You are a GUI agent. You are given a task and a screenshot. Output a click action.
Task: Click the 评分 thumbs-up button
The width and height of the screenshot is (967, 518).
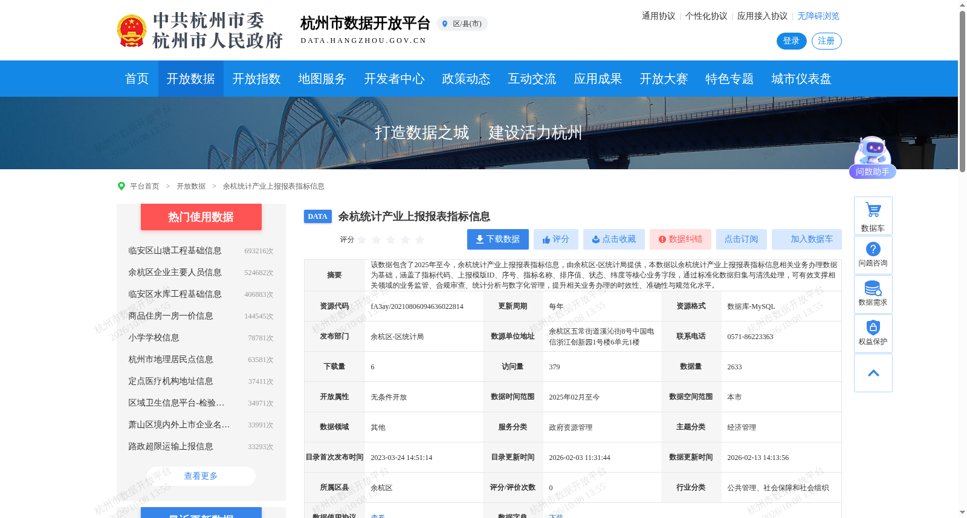click(x=556, y=239)
